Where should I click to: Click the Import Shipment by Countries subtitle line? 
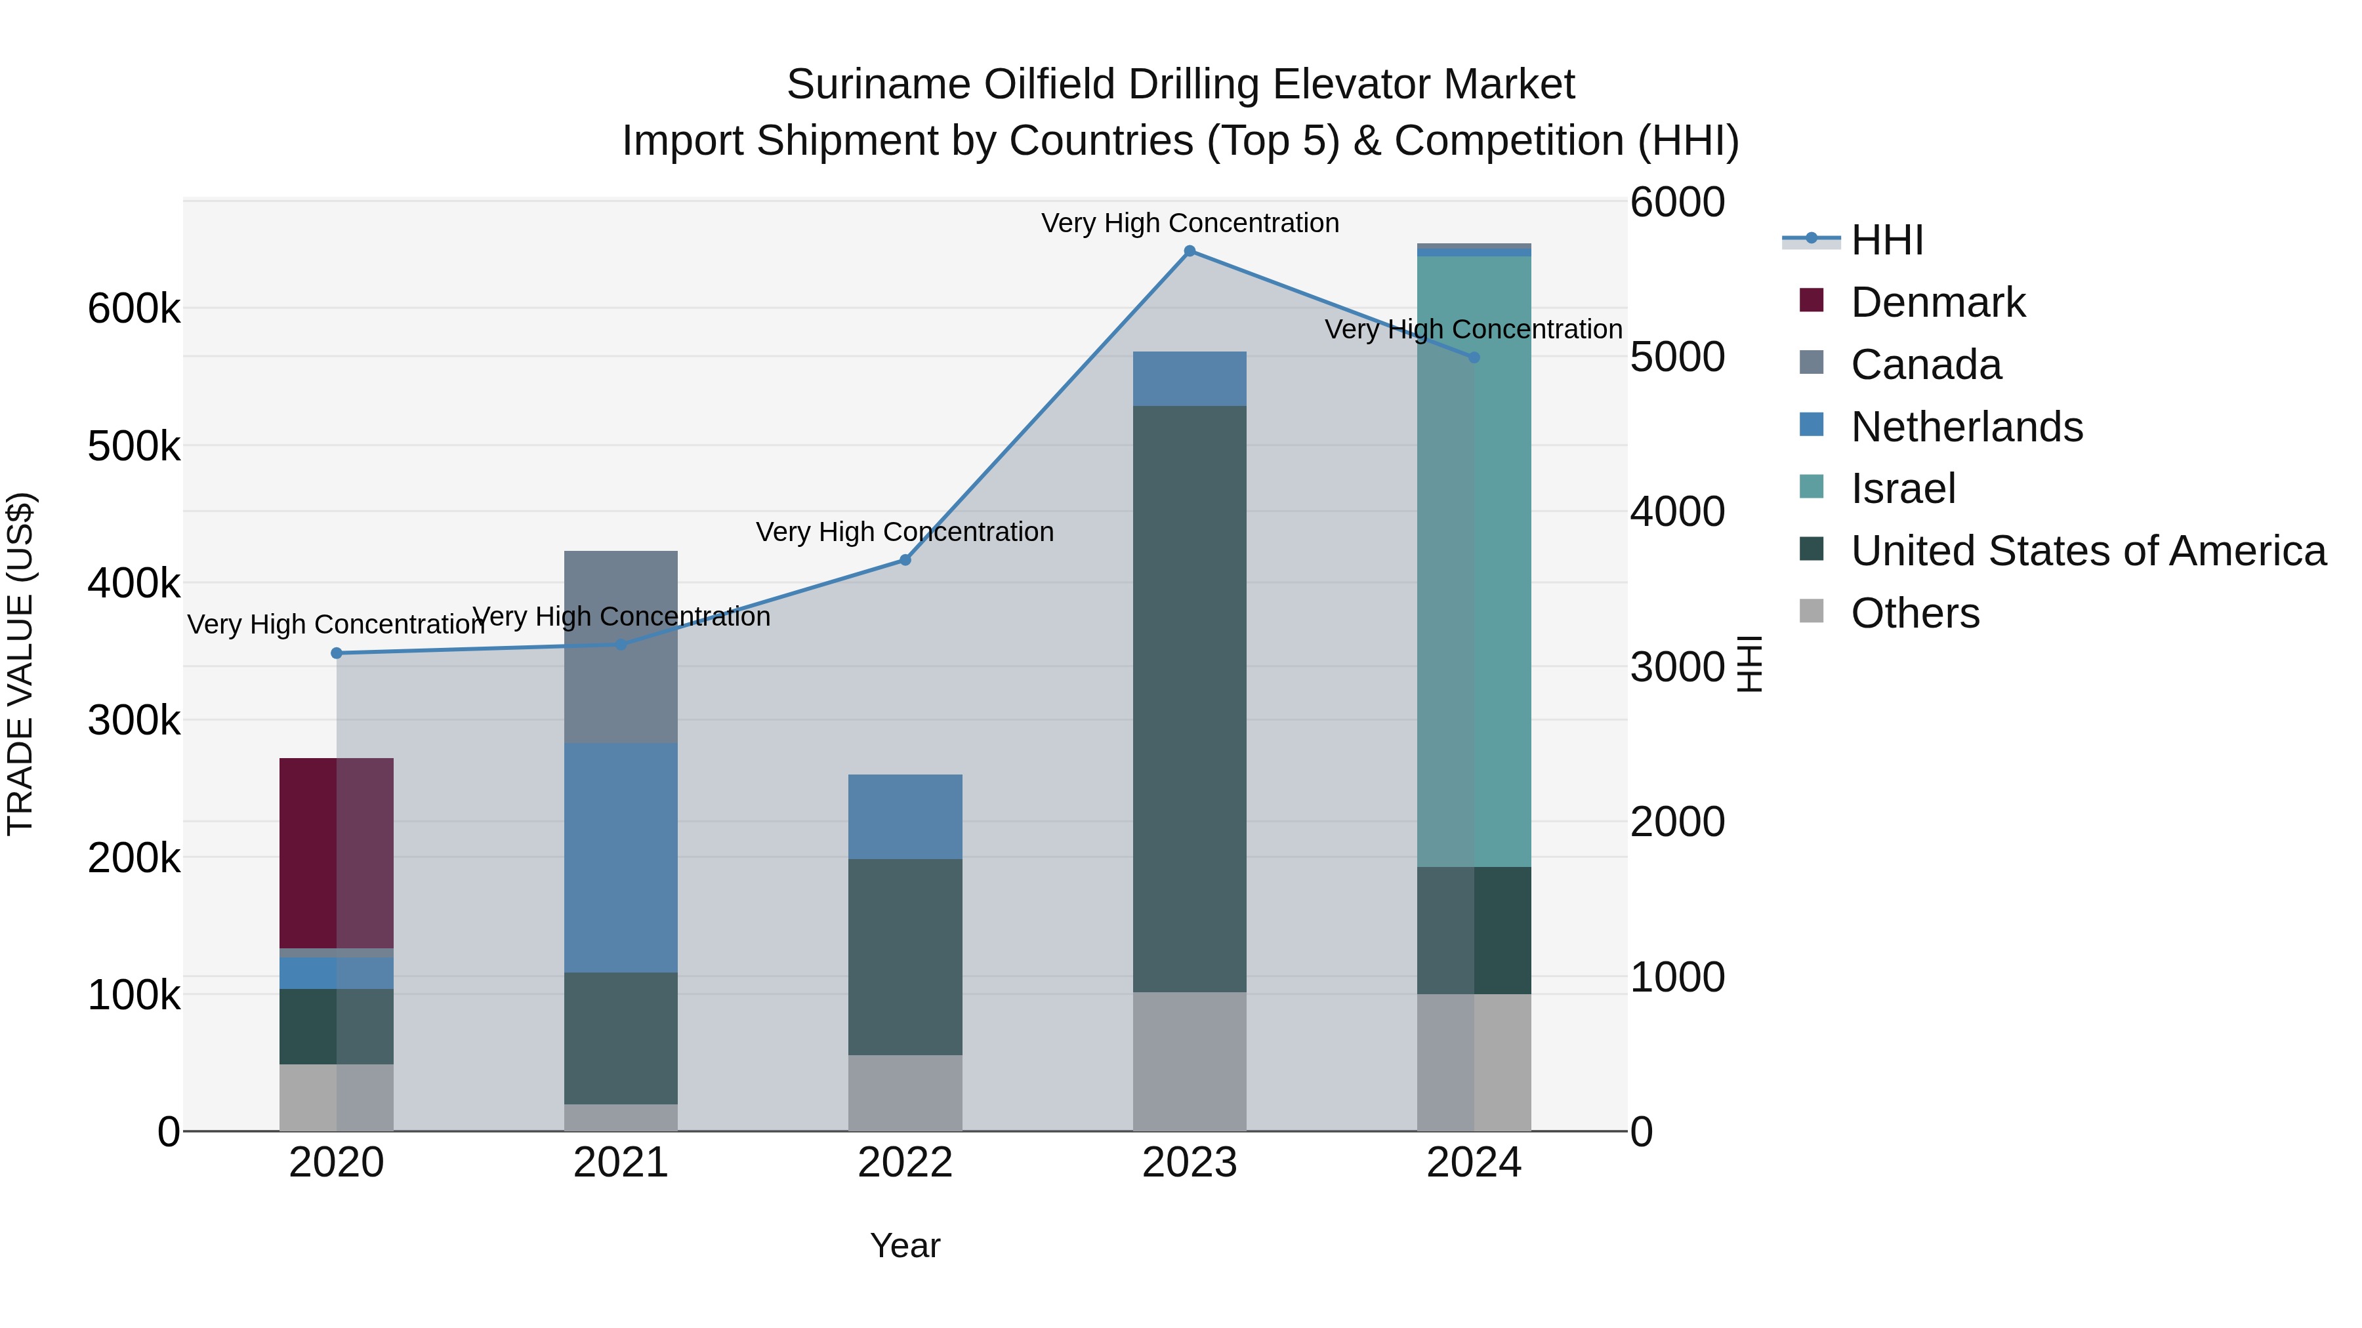point(1181,141)
